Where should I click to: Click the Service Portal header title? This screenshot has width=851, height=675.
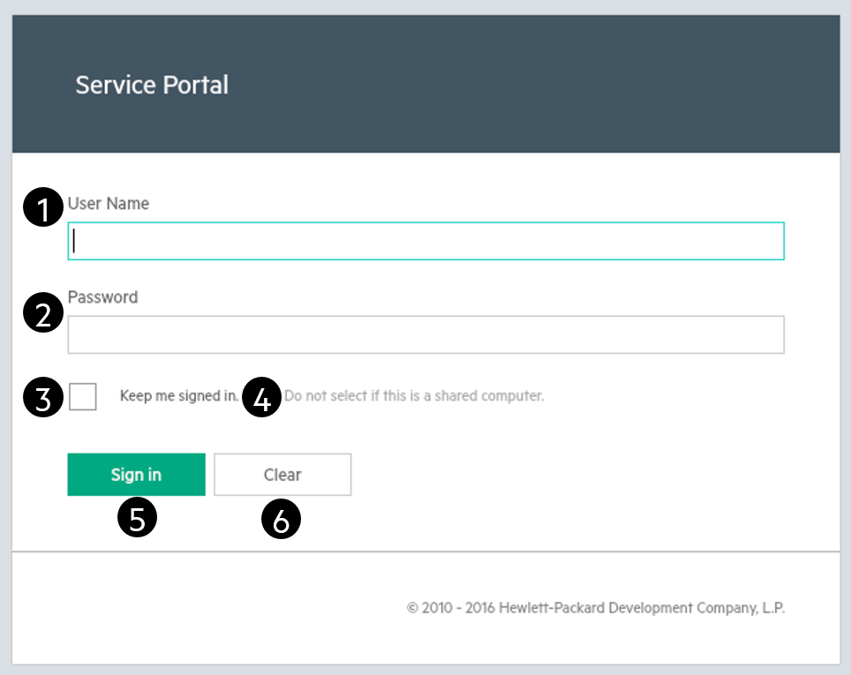pyautogui.click(x=152, y=85)
